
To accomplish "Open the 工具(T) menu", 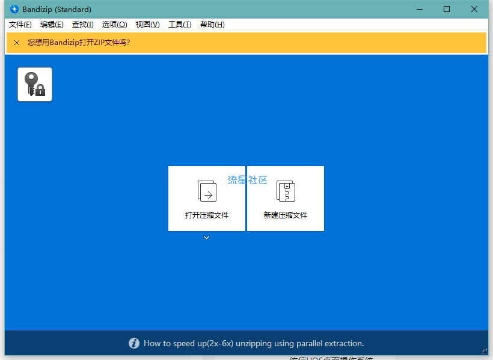I will 180,25.
